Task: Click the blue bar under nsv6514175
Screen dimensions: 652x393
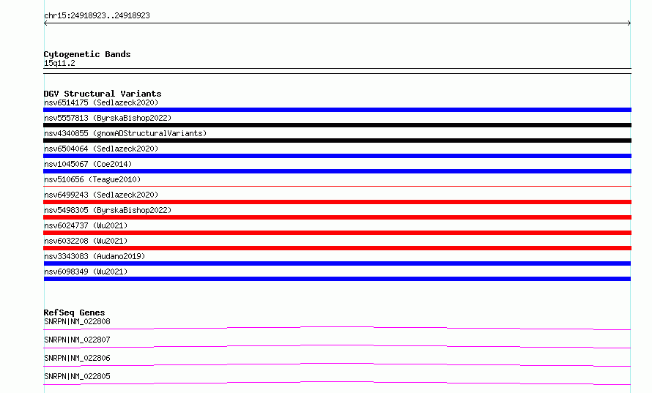Action: point(337,110)
